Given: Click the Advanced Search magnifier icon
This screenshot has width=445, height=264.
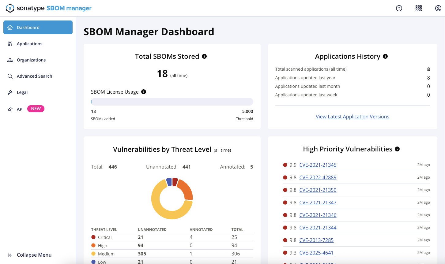Looking at the screenshot, I should tap(10, 76).
